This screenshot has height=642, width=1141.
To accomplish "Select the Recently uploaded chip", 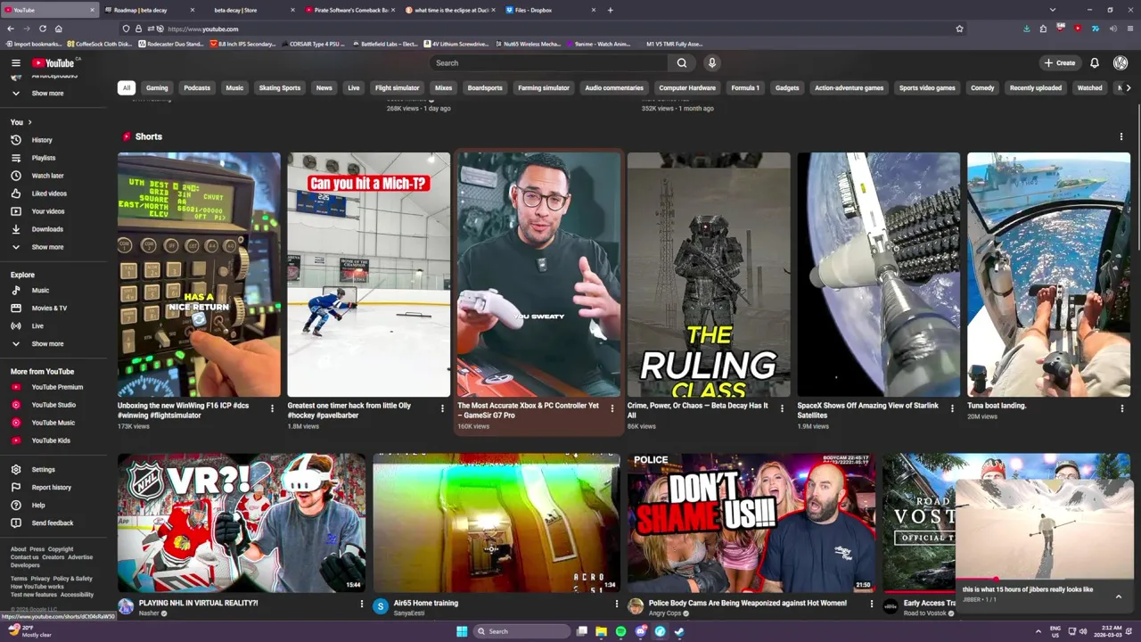I will coord(1035,87).
